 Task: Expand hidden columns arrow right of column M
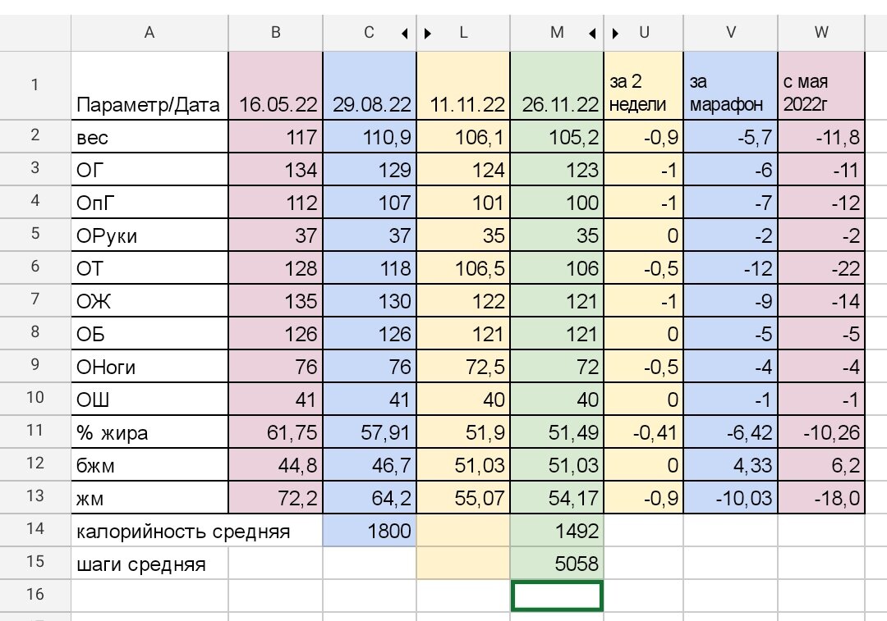592,34
